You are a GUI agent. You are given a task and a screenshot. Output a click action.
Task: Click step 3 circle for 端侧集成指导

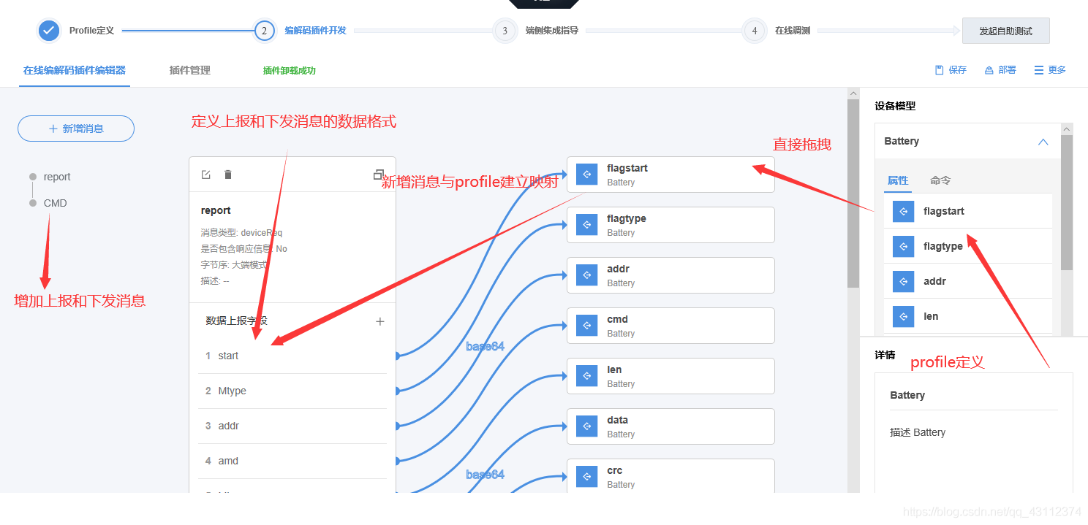pyautogui.click(x=505, y=31)
